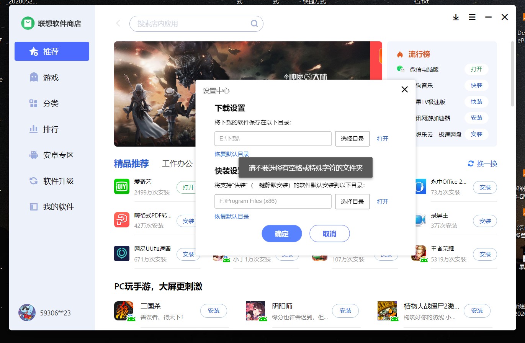The image size is (525, 343).
Task: Click the search magnifier icon
Action: [254, 23]
